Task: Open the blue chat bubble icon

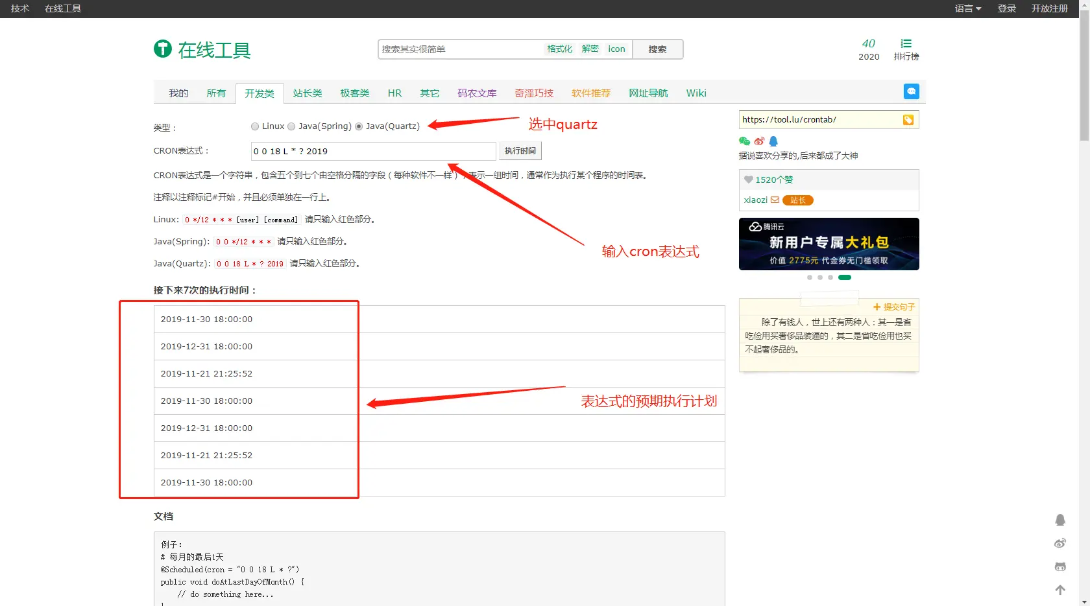Action: pyautogui.click(x=911, y=91)
